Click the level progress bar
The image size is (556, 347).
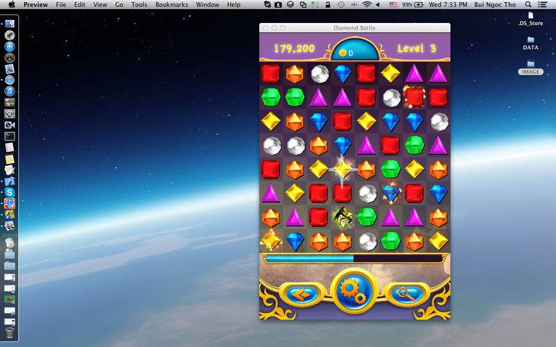tap(354, 258)
